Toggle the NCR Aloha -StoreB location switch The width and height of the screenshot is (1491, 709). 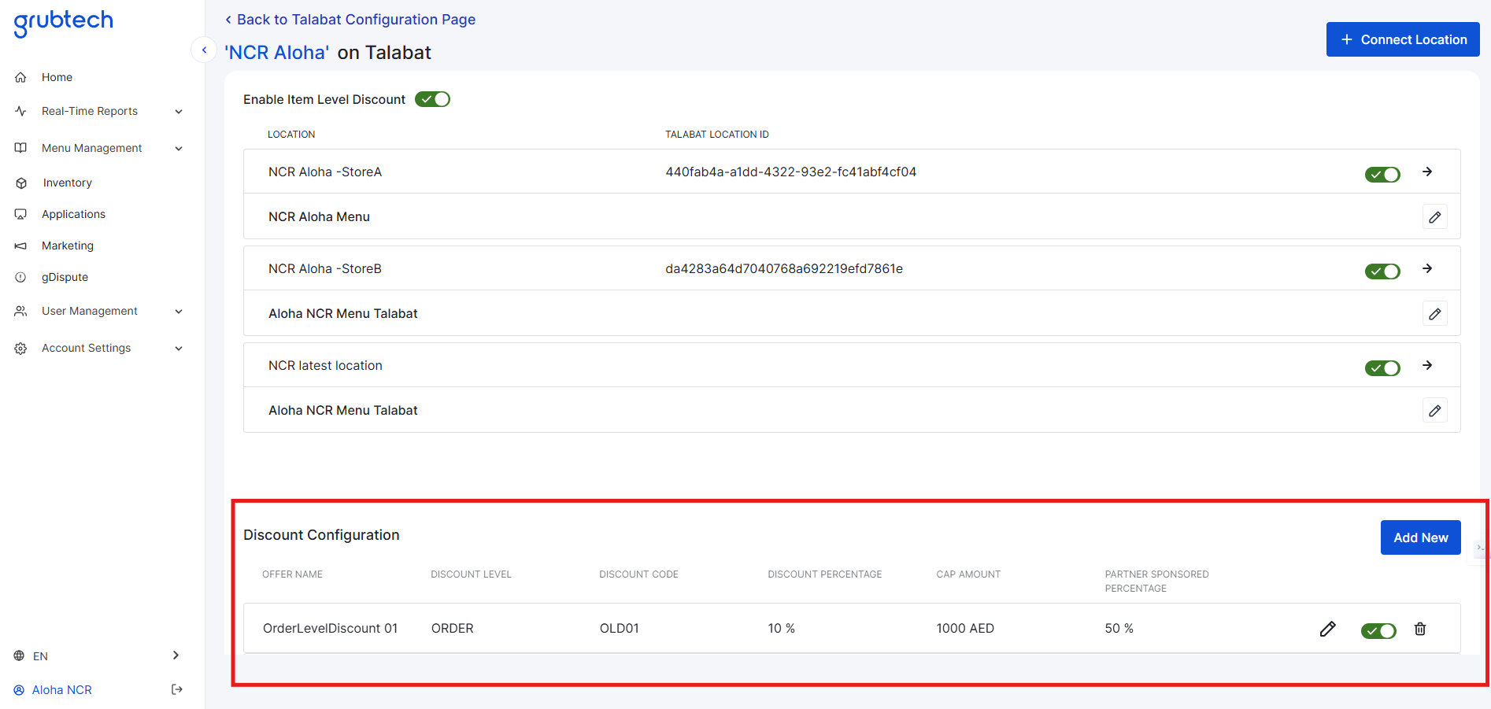click(1382, 271)
